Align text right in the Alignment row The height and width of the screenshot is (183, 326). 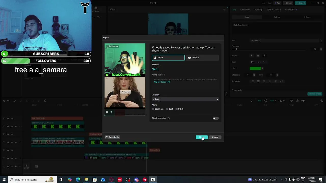pyautogui.click(x=264, y=81)
